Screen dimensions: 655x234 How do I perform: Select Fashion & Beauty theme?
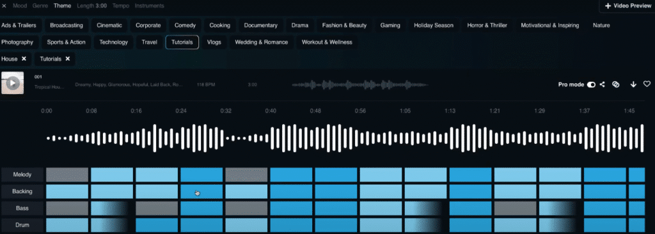[344, 25]
